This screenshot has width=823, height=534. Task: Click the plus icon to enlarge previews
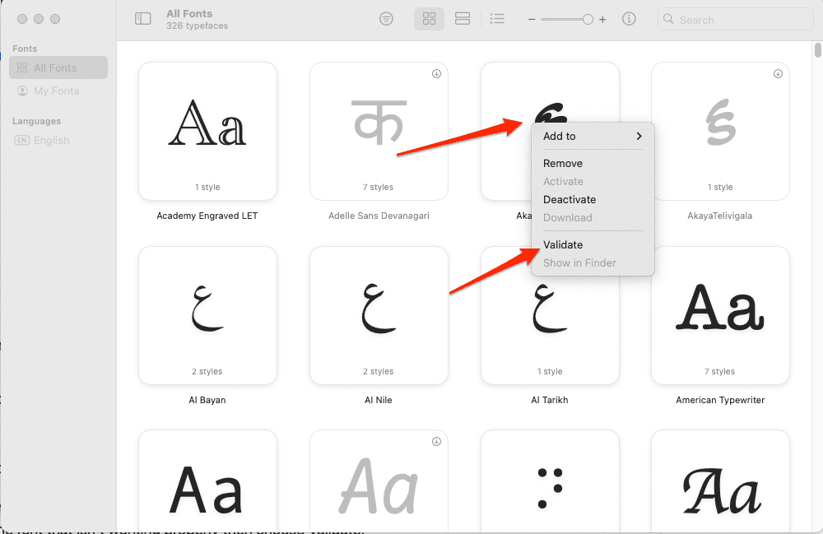[602, 20]
